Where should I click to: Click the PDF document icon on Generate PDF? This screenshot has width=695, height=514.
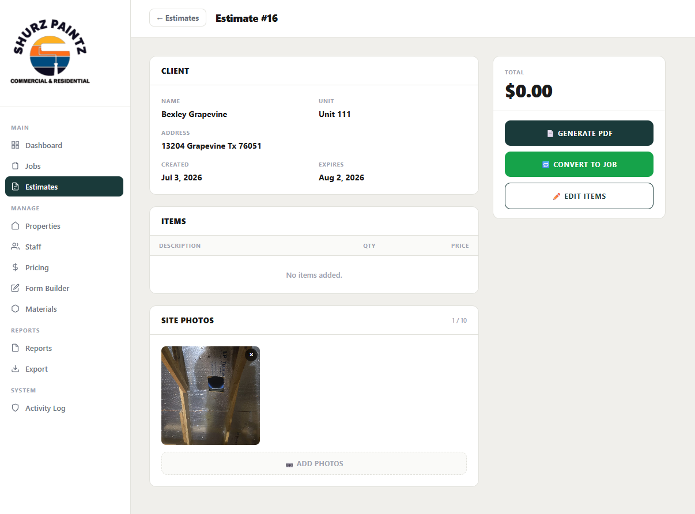[x=550, y=133]
